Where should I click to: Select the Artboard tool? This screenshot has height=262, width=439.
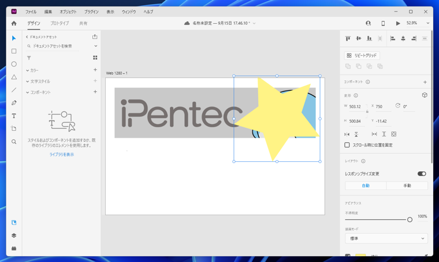(14, 128)
